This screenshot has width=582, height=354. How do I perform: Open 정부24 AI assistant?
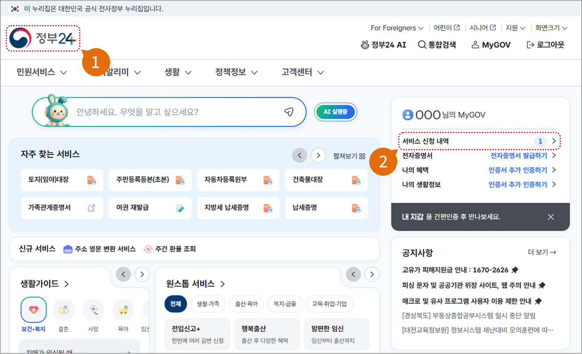coord(383,45)
